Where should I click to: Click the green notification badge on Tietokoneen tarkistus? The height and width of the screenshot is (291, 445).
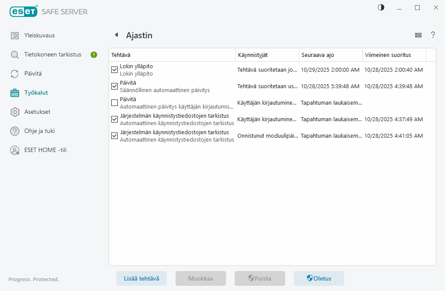click(x=93, y=55)
